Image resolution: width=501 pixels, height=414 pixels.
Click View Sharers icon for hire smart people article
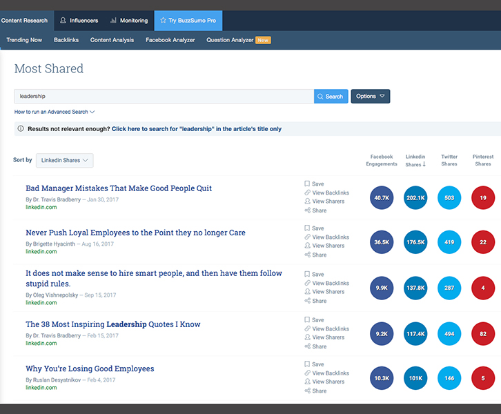(x=307, y=291)
